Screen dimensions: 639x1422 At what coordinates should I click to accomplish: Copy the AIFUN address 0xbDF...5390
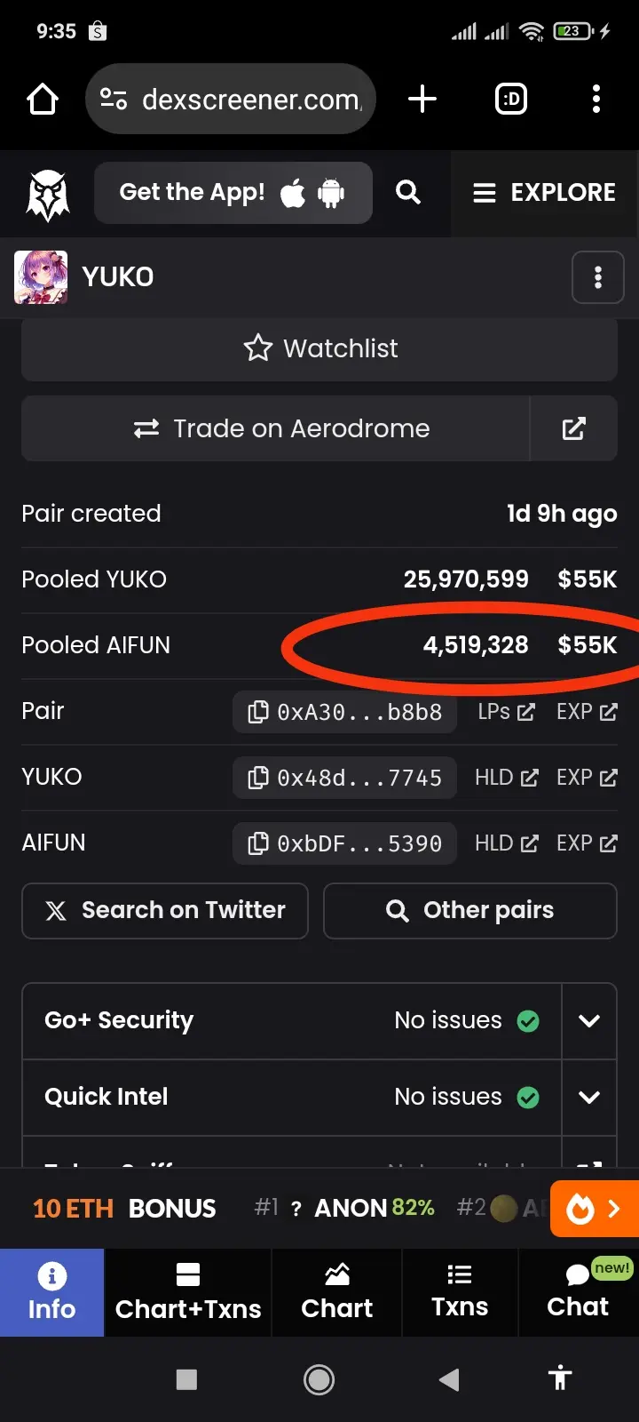coord(345,843)
